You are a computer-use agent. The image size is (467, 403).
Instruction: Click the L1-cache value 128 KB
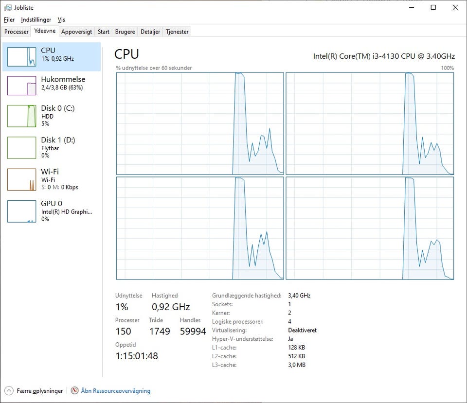point(297,348)
